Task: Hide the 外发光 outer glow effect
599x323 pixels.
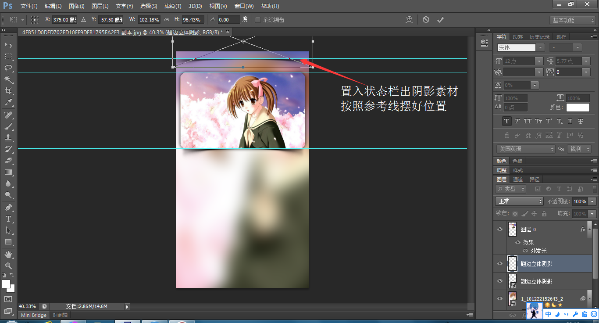Action: [526, 251]
